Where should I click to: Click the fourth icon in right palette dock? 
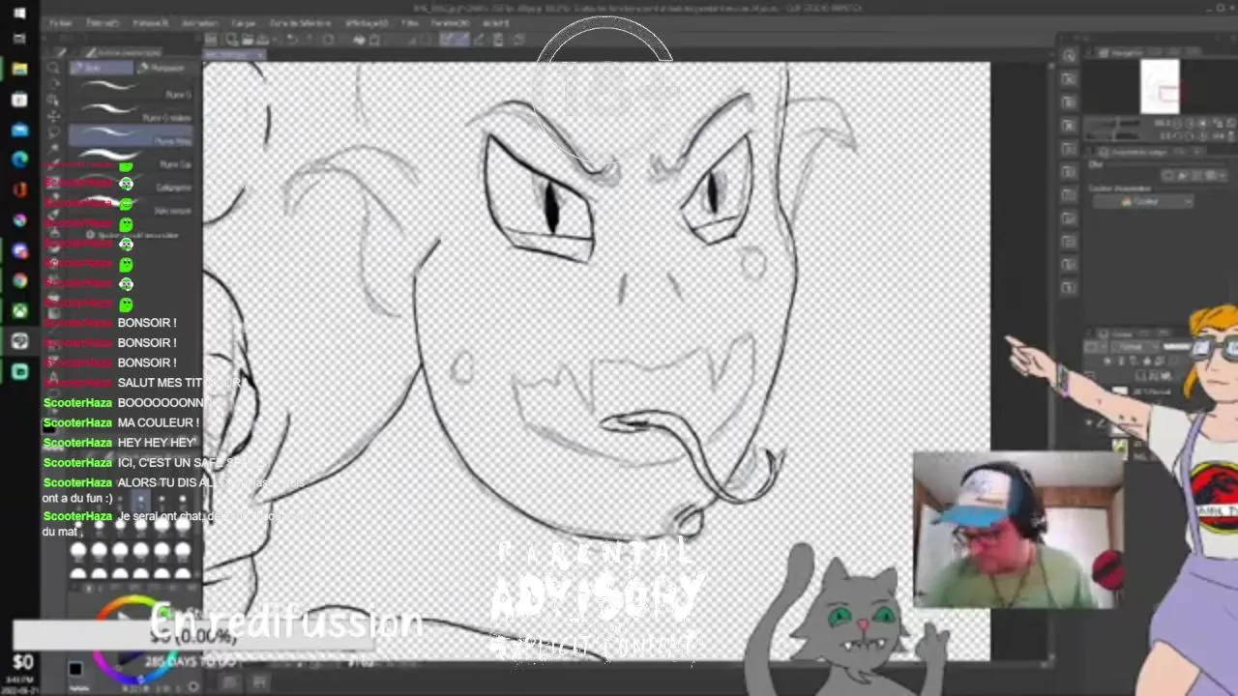1069,125
